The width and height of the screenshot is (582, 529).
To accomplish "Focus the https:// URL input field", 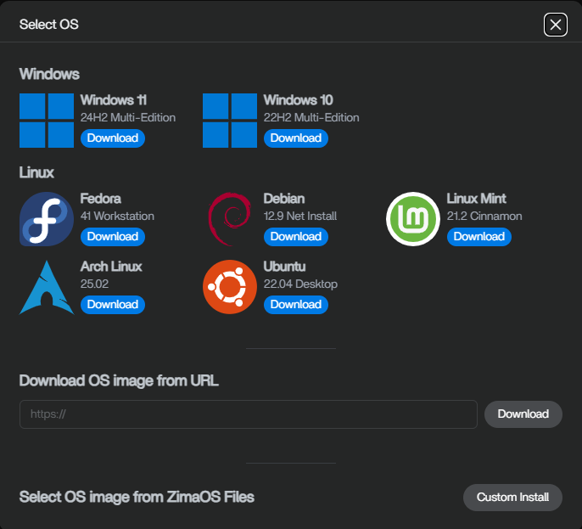I will coord(249,414).
